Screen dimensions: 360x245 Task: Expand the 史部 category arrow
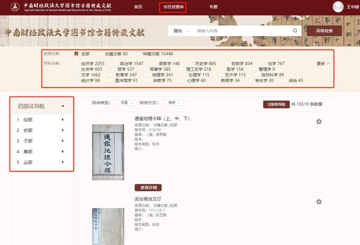coord(63,131)
